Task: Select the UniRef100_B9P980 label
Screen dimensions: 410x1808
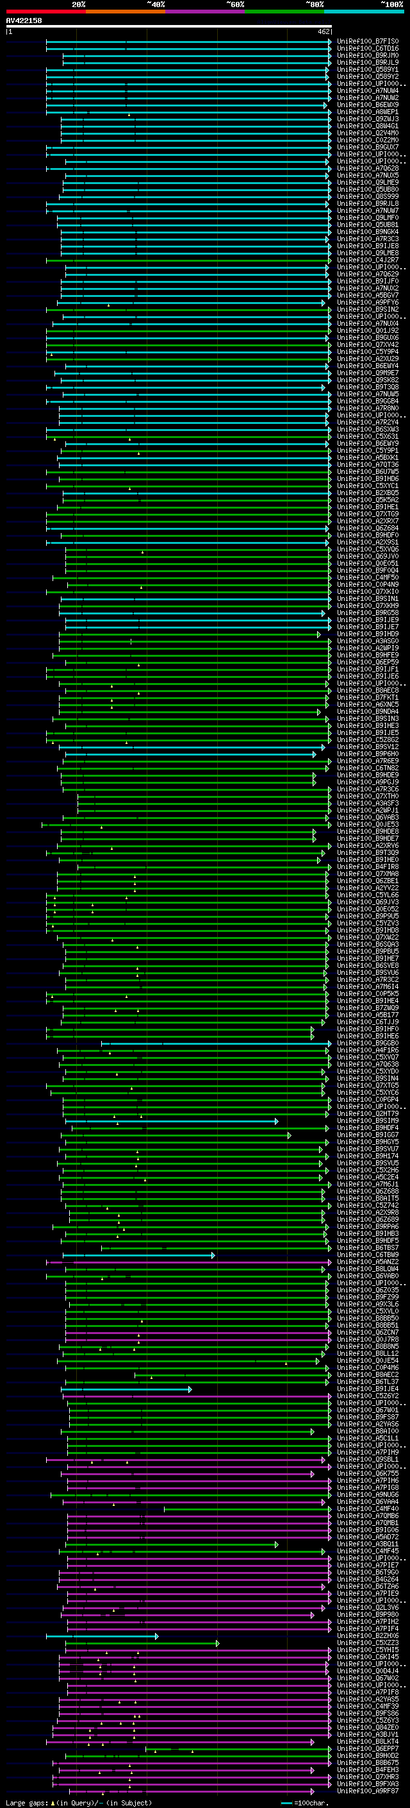Action: coord(368,1615)
